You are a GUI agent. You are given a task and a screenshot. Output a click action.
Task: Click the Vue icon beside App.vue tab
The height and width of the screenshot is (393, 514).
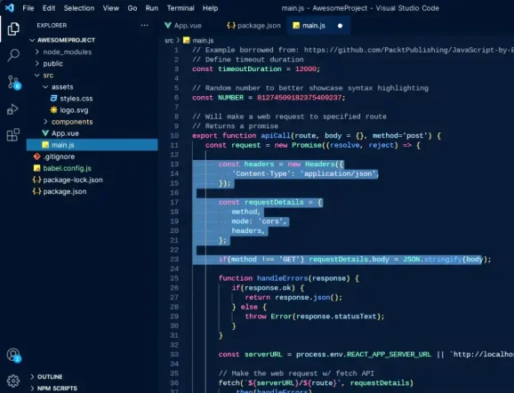pos(168,25)
